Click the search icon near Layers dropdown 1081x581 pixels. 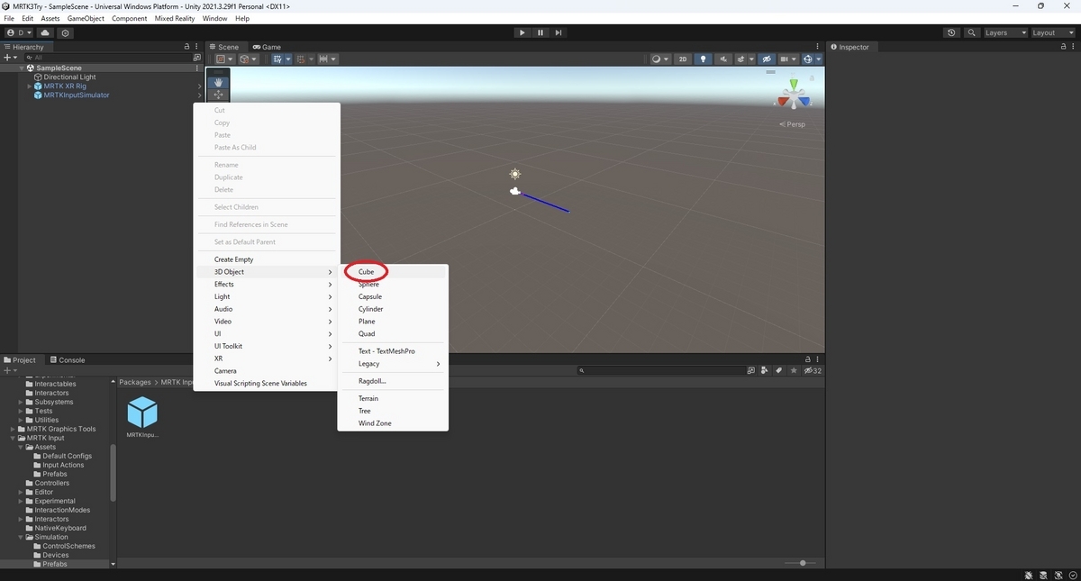(x=971, y=32)
